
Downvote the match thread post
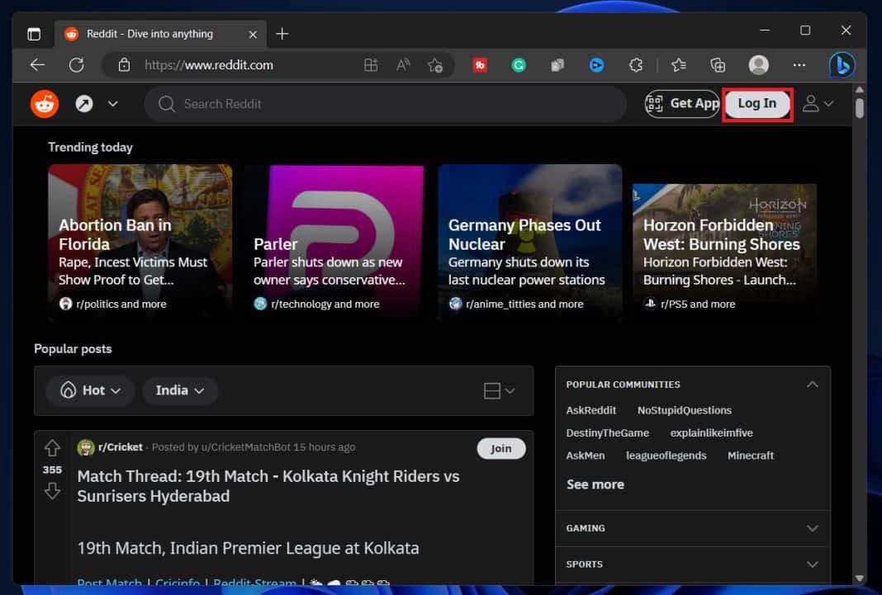pos(52,490)
